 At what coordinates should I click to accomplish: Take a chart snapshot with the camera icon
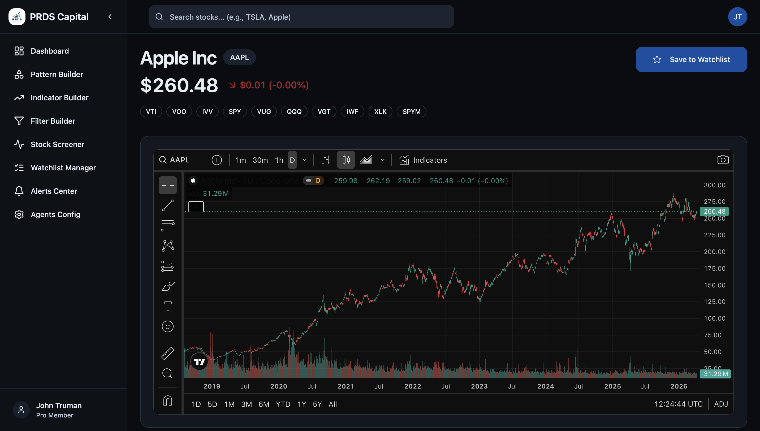tap(723, 160)
